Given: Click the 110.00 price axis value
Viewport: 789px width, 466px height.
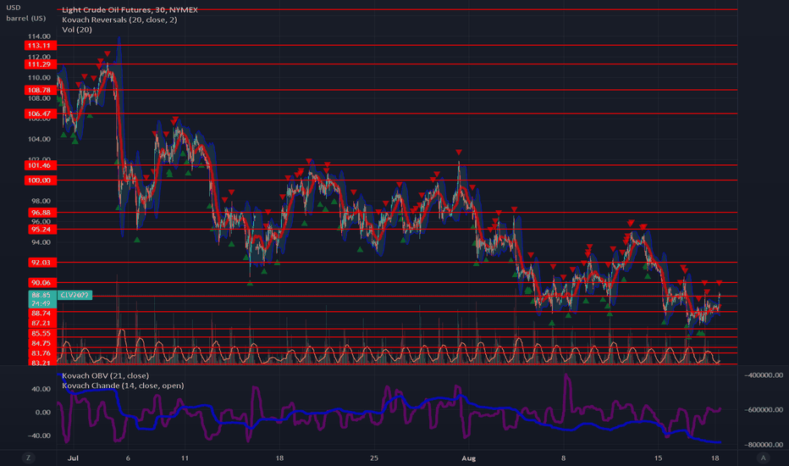Looking at the screenshot, I should coord(39,78).
